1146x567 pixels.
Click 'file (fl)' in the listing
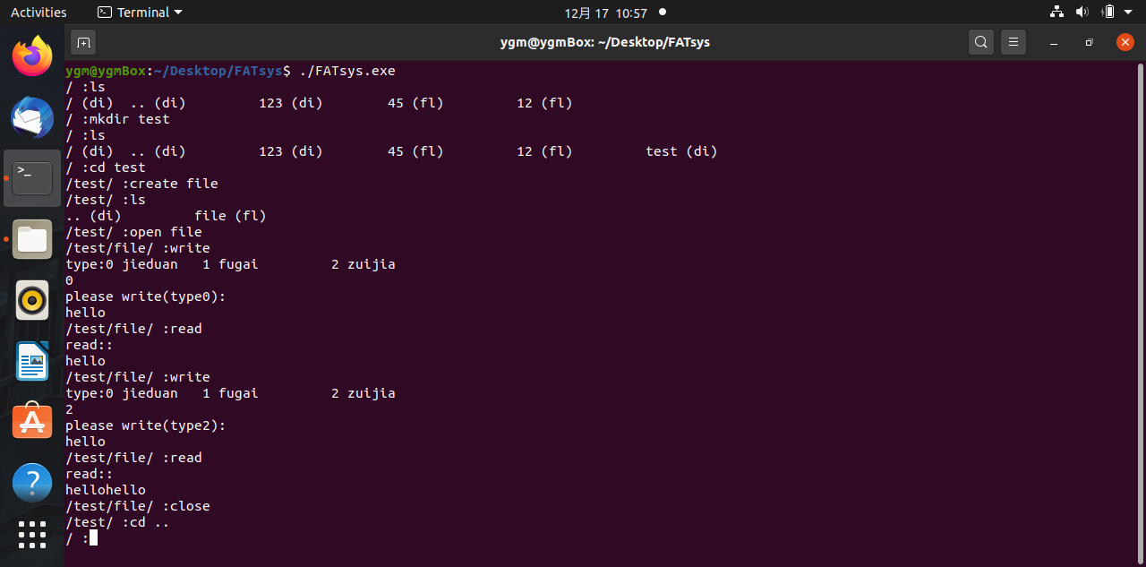click(x=230, y=216)
